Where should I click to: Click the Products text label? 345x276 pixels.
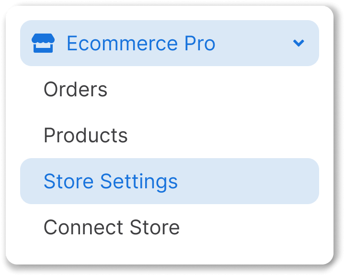tap(86, 135)
